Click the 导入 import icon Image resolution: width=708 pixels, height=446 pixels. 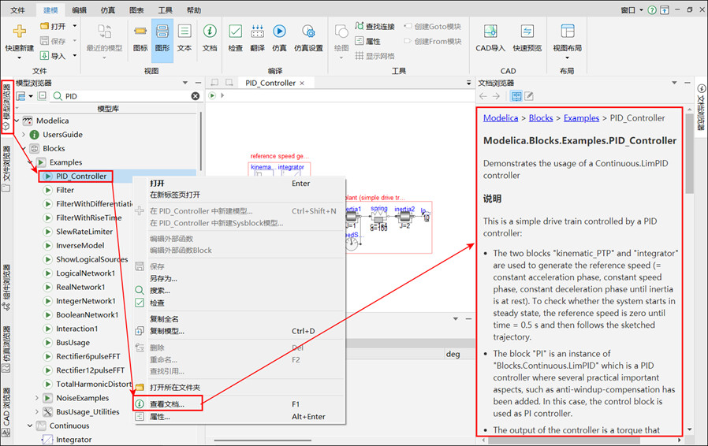(x=44, y=55)
